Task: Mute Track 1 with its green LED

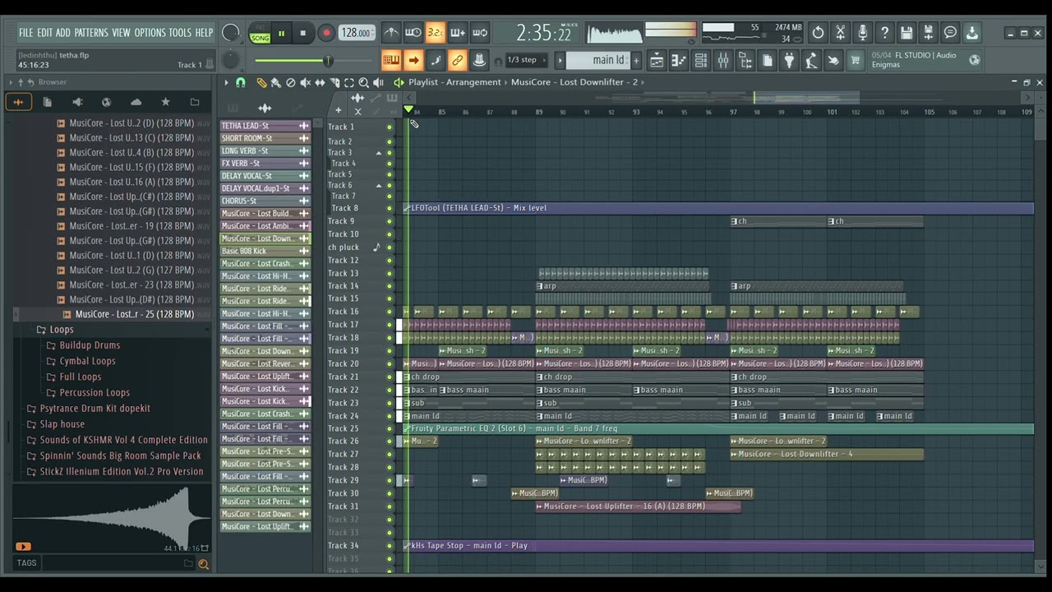Action: coord(390,127)
